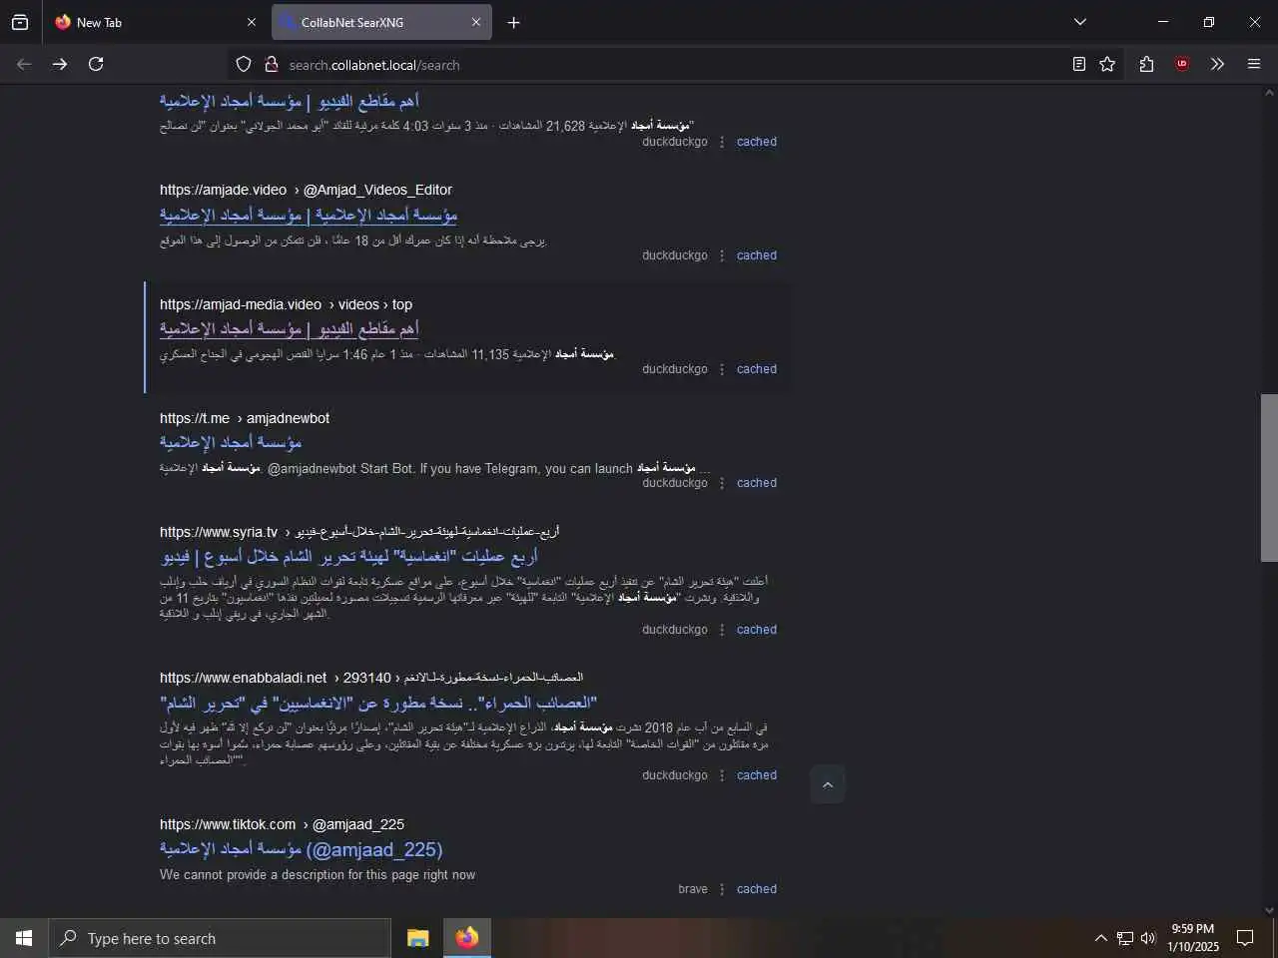1278x958 pixels.
Task: Go back to the previous page
Action: (24, 64)
